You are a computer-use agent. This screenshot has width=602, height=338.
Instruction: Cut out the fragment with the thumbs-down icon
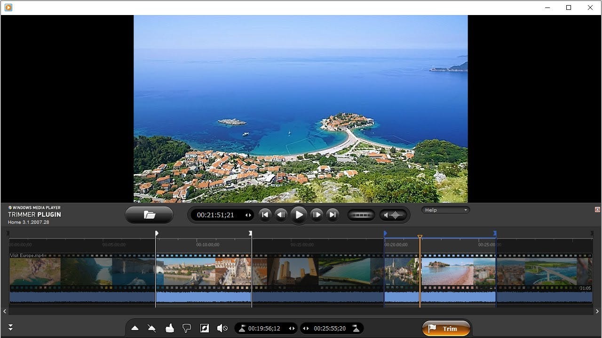tap(187, 328)
